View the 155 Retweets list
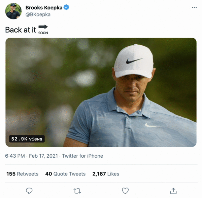This screenshot has height=198, width=202. [23, 174]
